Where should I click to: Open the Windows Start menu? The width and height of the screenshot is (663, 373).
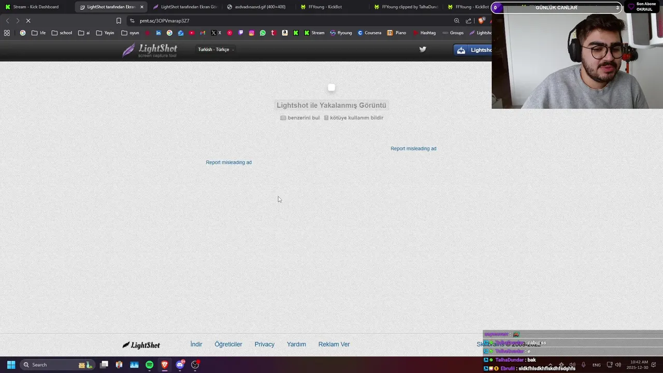point(11,365)
